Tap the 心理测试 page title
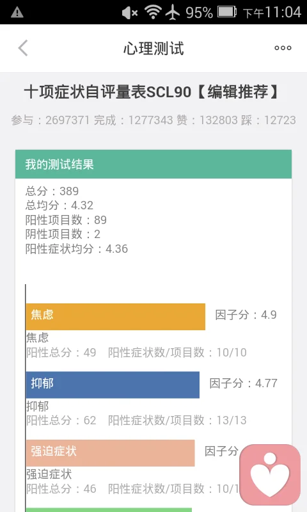Image resolution: width=307 pixels, height=512 pixels. coord(153,49)
